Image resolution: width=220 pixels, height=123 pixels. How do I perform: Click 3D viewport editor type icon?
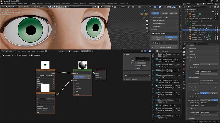coord(3,7)
